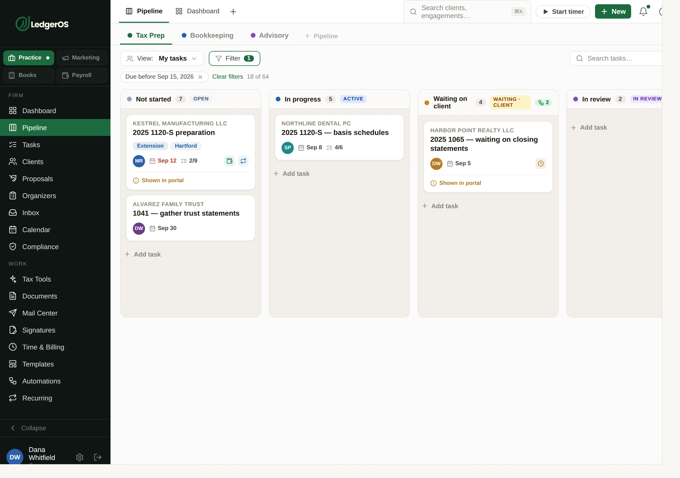
Task: Click DW avatar on Harbor Point card
Action: [436, 164]
